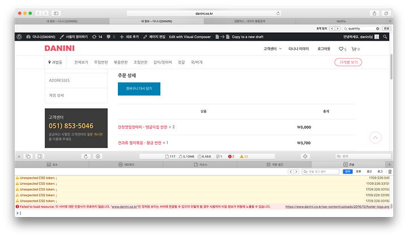
Task: Open the WordPress logo menu
Action: click(19, 37)
